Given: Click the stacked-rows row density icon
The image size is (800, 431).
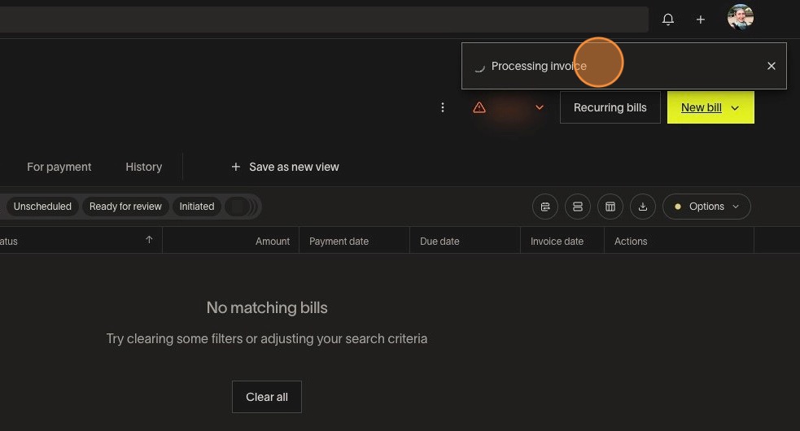Looking at the screenshot, I should coord(578,207).
